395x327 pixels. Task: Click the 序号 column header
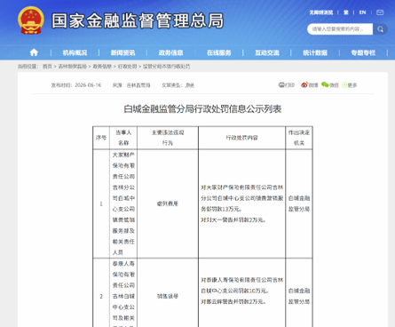[x=101, y=138]
